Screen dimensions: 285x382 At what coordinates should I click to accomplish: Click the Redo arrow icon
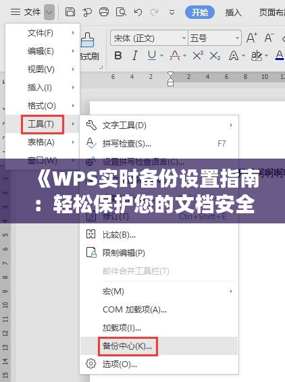[155, 12]
